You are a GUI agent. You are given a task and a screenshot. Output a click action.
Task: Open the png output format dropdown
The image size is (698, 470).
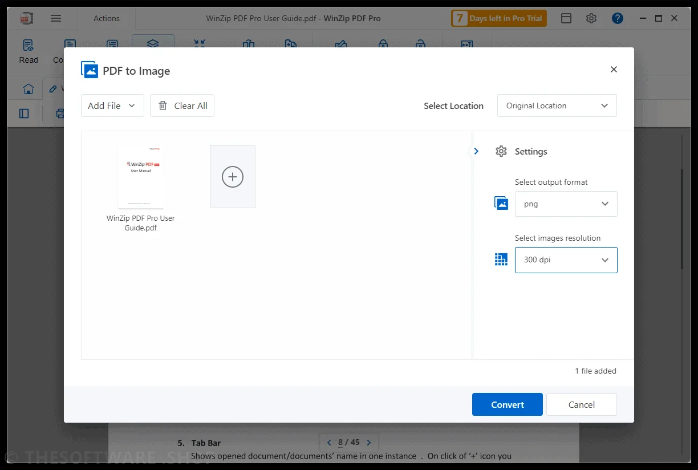pos(566,204)
